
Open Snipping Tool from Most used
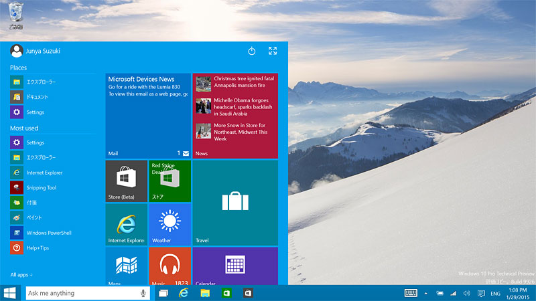tap(41, 188)
